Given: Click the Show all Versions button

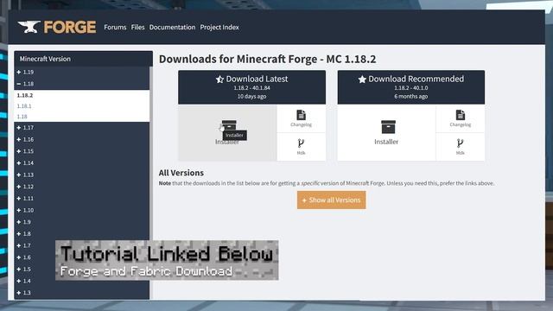Looking at the screenshot, I should click(x=331, y=200).
